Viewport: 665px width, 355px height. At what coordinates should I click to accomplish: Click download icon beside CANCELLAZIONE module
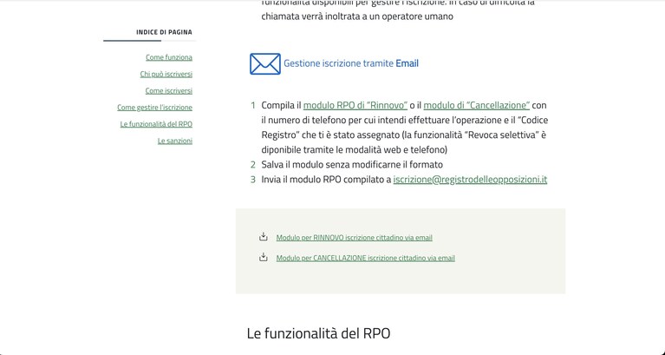tap(264, 257)
